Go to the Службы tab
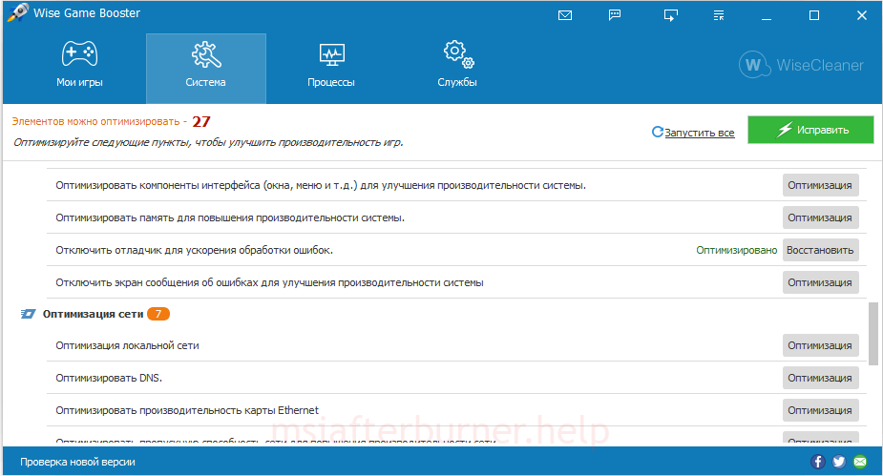This screenshot has height=476, width=883. pos(457,67)
